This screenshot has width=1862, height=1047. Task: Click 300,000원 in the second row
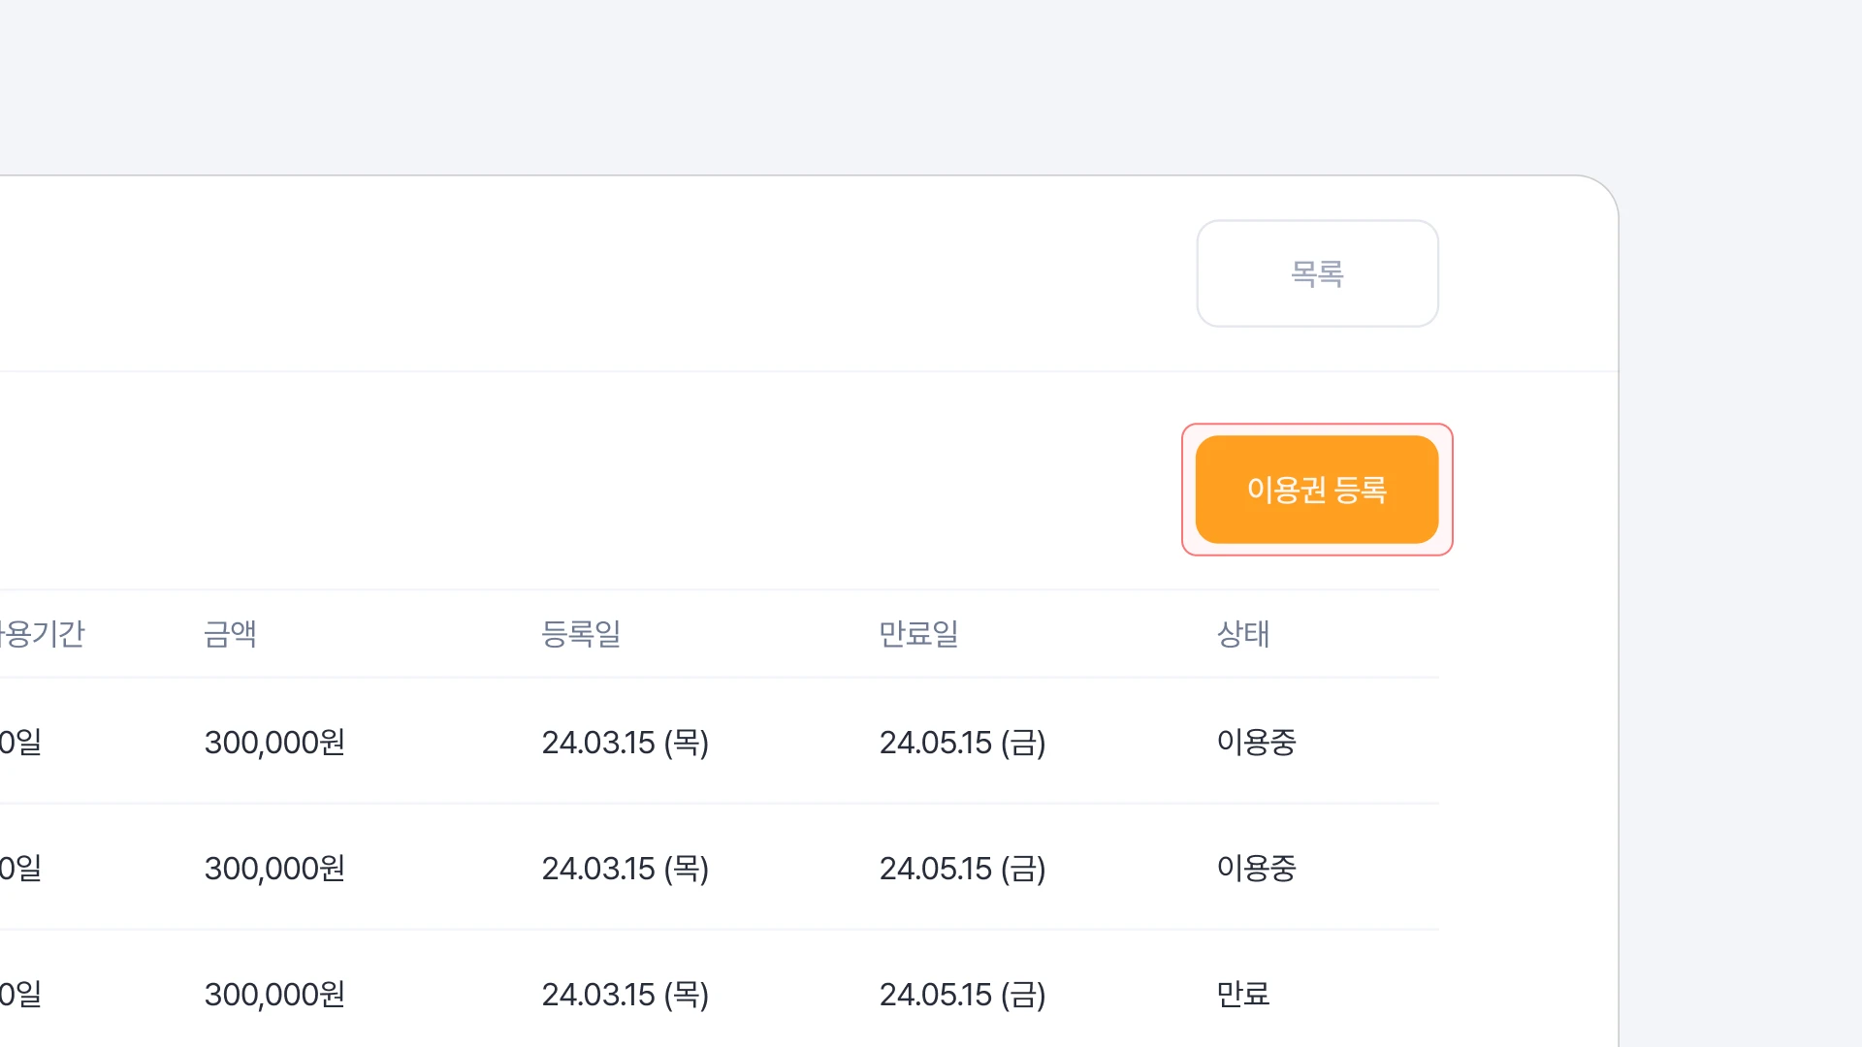click(274, 869)
